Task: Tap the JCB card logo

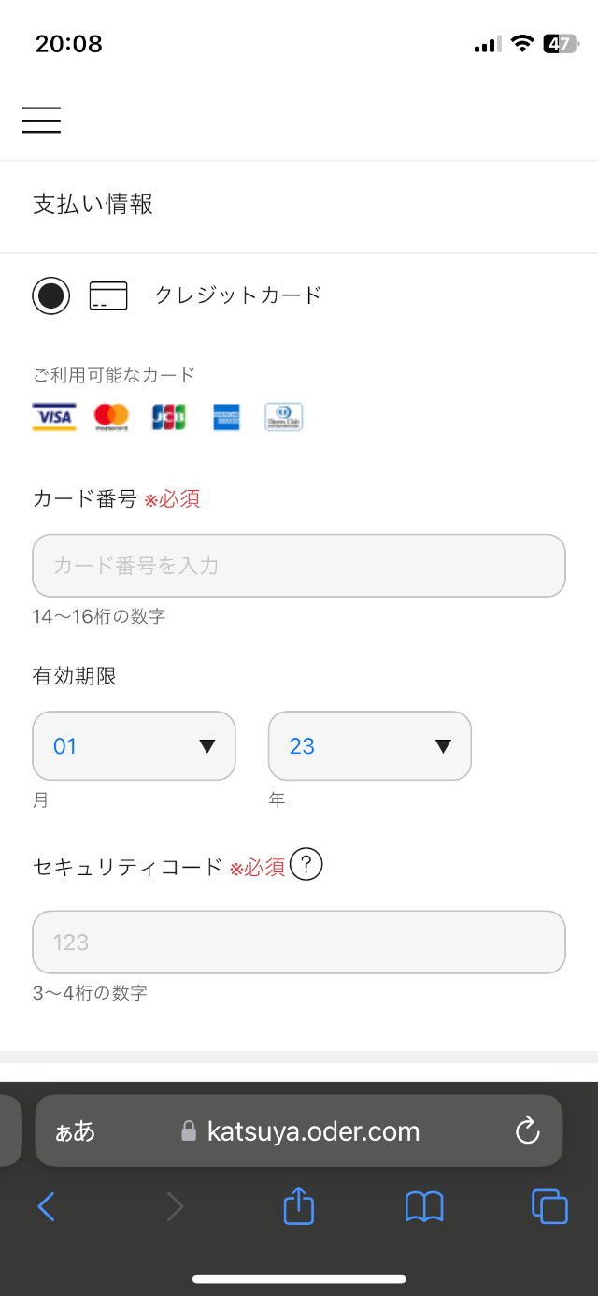Action: (x=169, y=417)
